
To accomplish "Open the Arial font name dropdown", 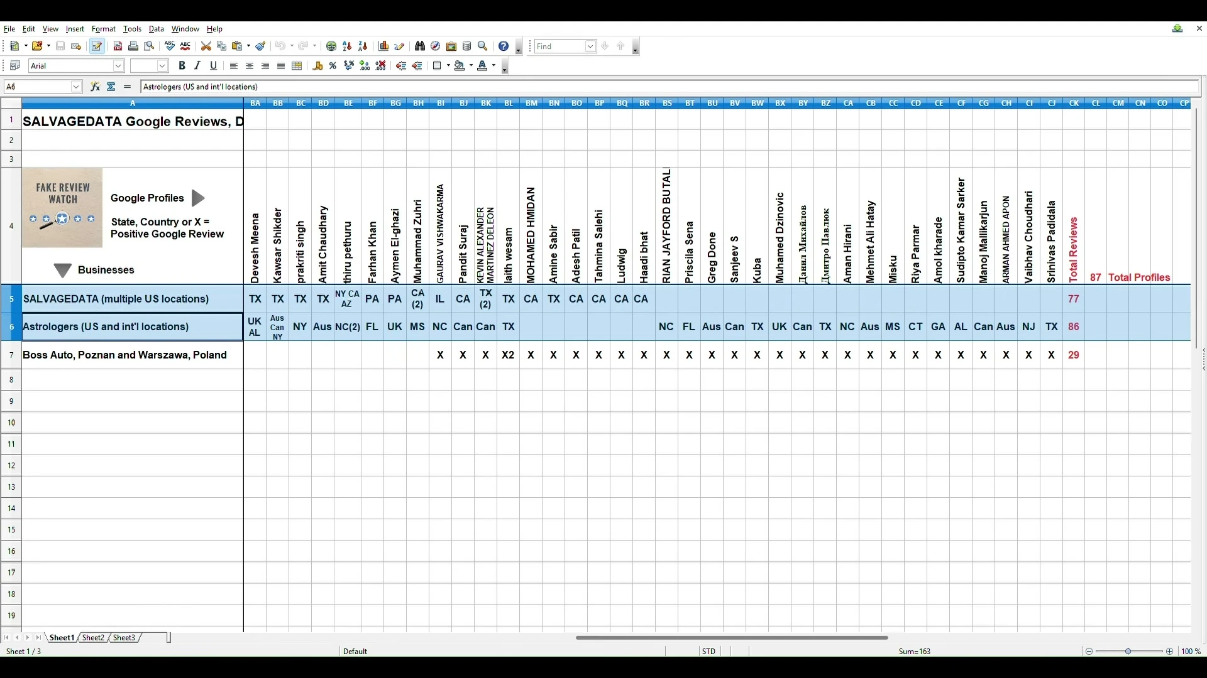I will coord(118,66).
